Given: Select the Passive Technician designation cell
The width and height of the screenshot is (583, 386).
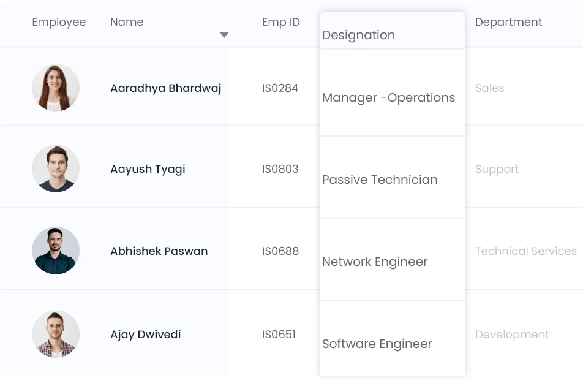Looking at the screenshot, I should [x=380, y=180].
